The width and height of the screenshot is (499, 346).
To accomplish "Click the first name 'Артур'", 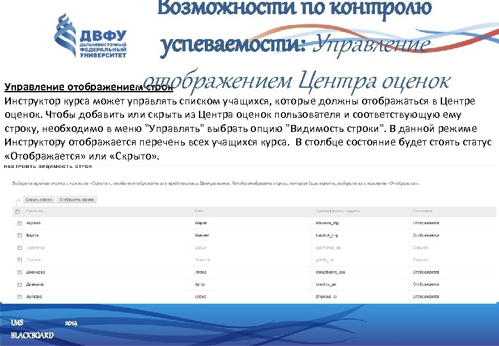I will point(200,284).
